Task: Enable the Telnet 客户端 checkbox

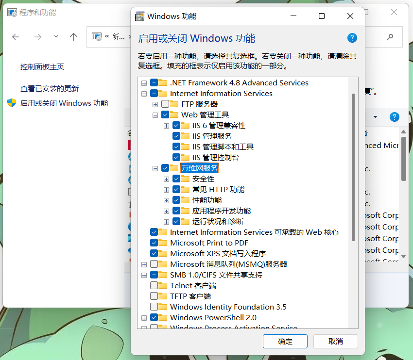Action: (x=154, y=285)
